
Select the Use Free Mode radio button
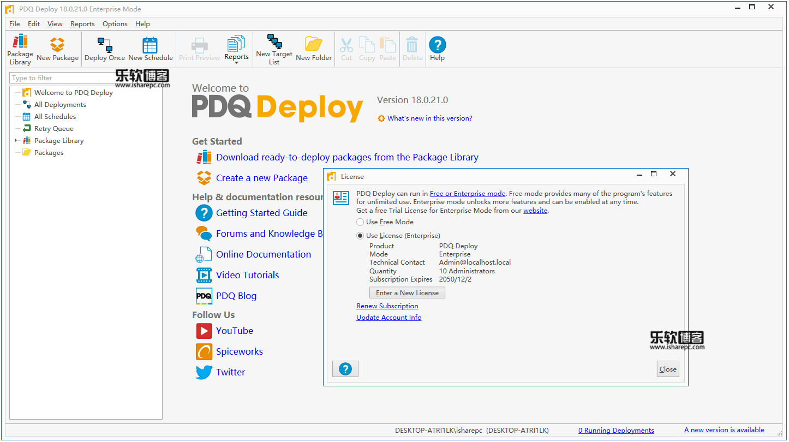tap(360, 222)
